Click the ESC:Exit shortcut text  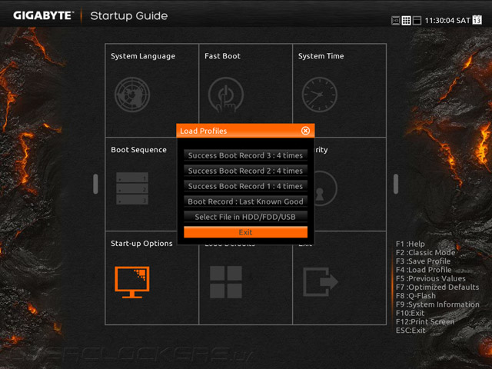[411, 331]
